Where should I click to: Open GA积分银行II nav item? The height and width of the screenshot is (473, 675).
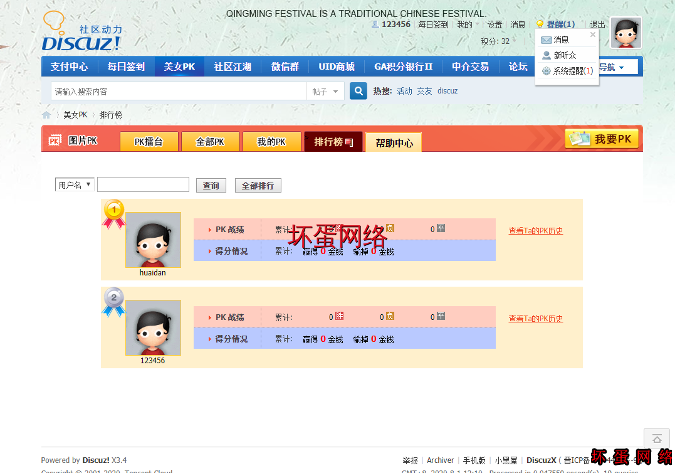point(404,66)
